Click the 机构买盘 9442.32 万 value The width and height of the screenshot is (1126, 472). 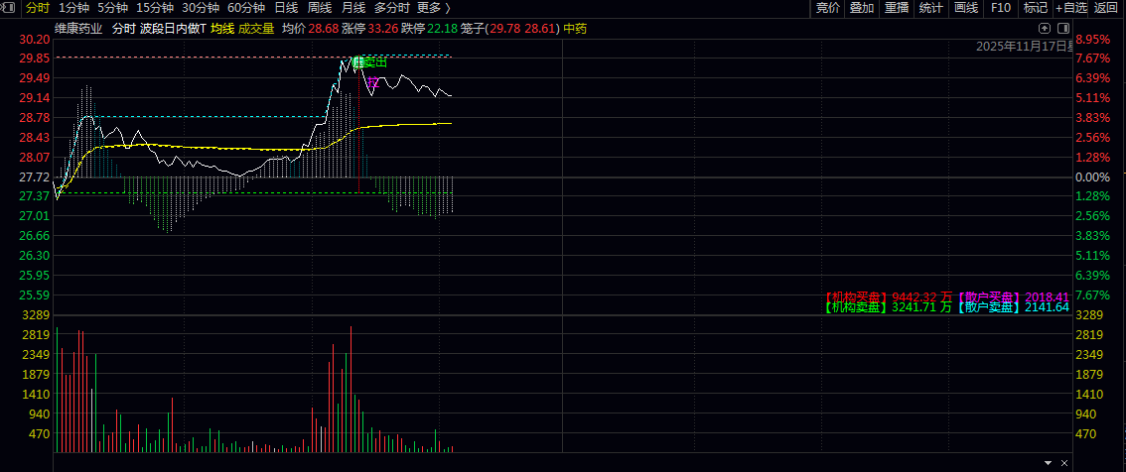coord(921,296)
